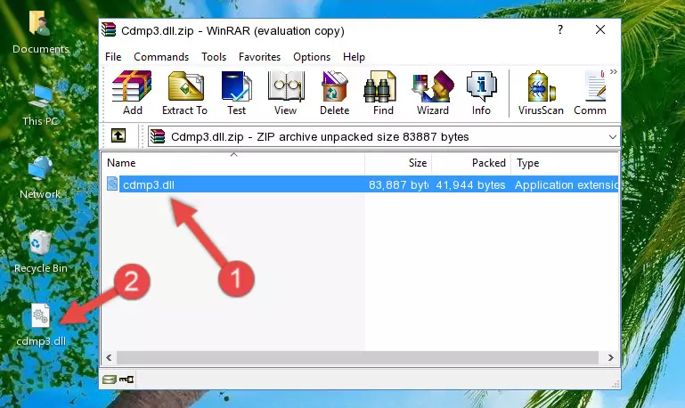Screen dimensions: 685x408
Task: Close the WinRAR window
Action: coord(600,29)
